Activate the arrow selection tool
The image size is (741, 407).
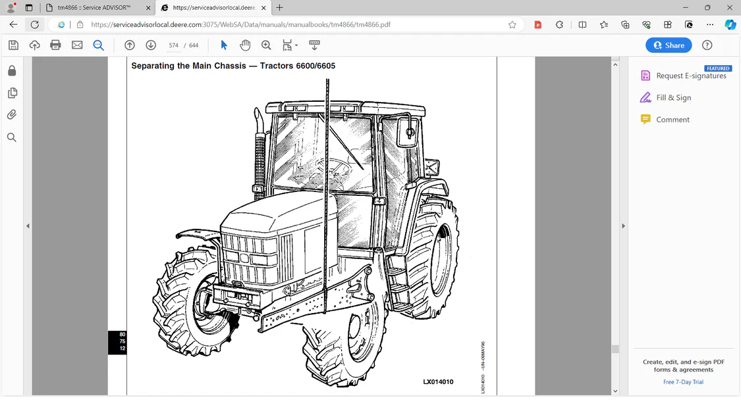point(224,45)
